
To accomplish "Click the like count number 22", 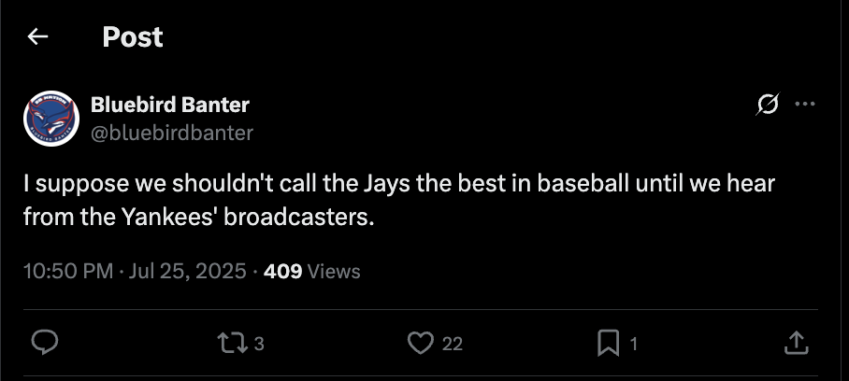I will point(453,344).
